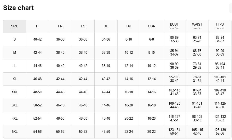Click the SIZE column header
The image size is (232, 140).
pyautogui.click(x=15, y=26)
